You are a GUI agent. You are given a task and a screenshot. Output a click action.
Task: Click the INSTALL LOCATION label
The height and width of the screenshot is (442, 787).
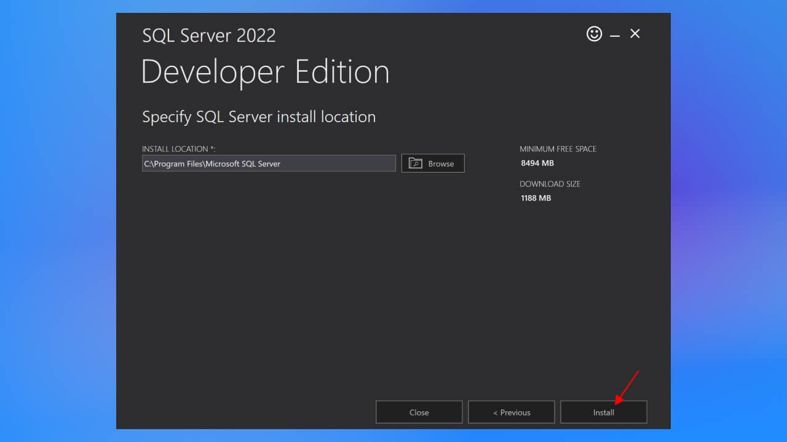pos(179,149)
